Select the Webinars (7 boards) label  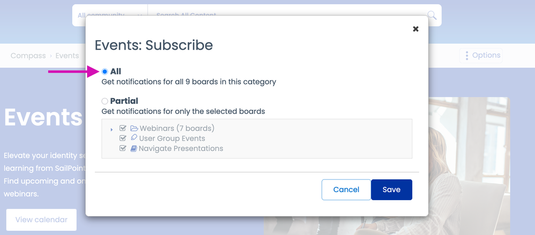[177, 128]
